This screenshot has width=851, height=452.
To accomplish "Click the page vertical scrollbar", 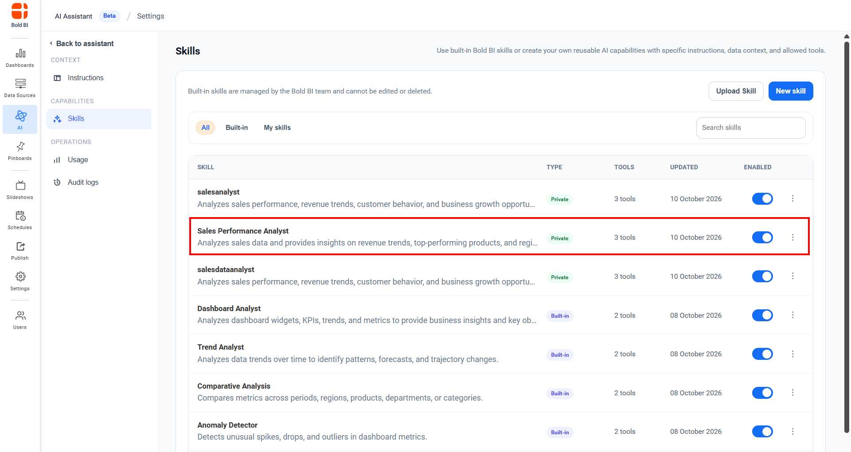I will coord(847,237).
